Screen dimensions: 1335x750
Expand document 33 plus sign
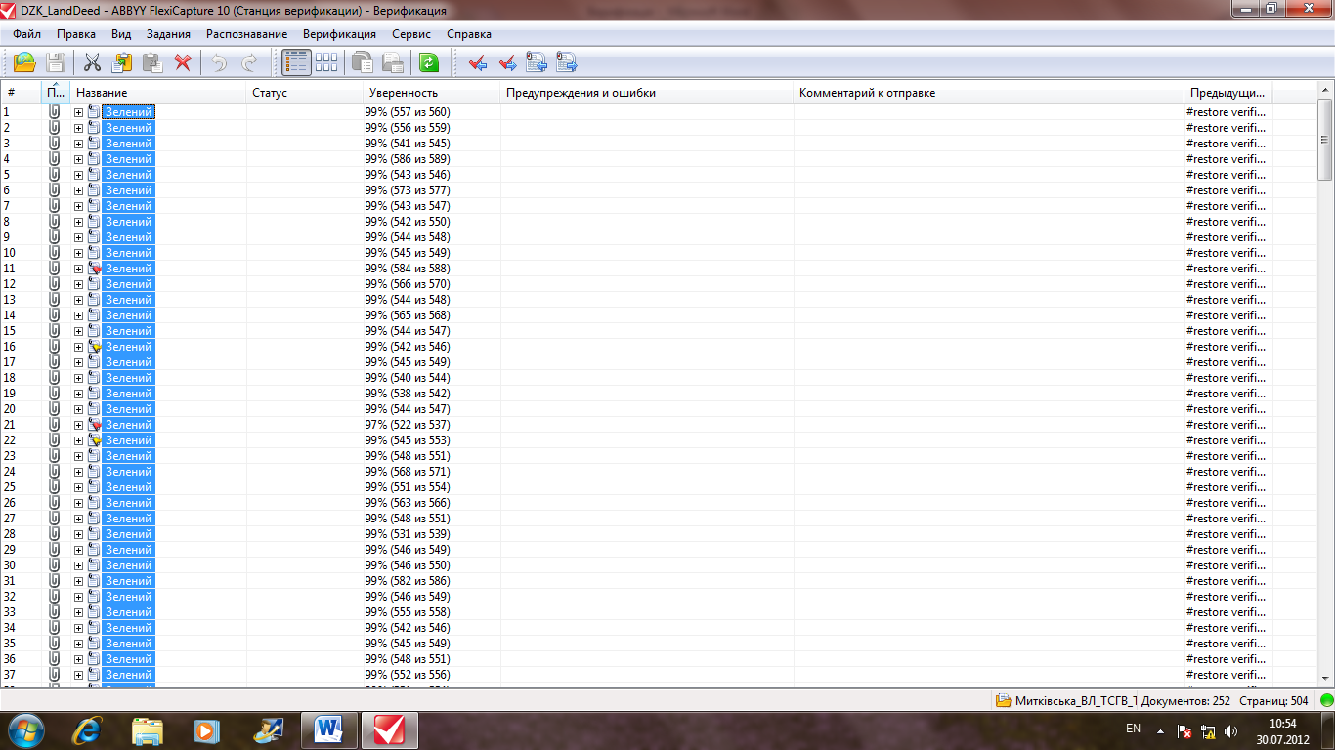79,612
